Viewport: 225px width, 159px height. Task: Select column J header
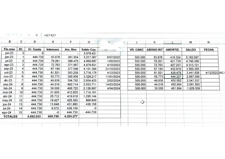click(x=137, y=42)
